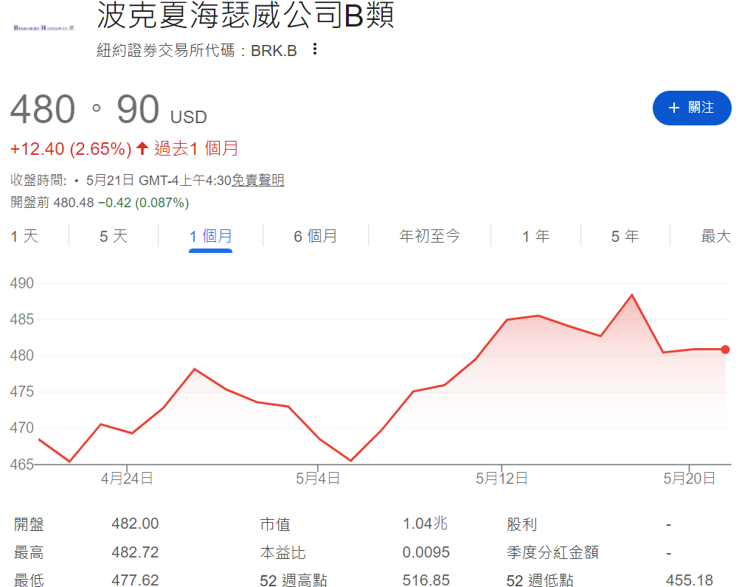Switch to the 5 天 tab
The height and width of the screenshot is (587, 742).
pyautogui.click(x=114, y=236)
